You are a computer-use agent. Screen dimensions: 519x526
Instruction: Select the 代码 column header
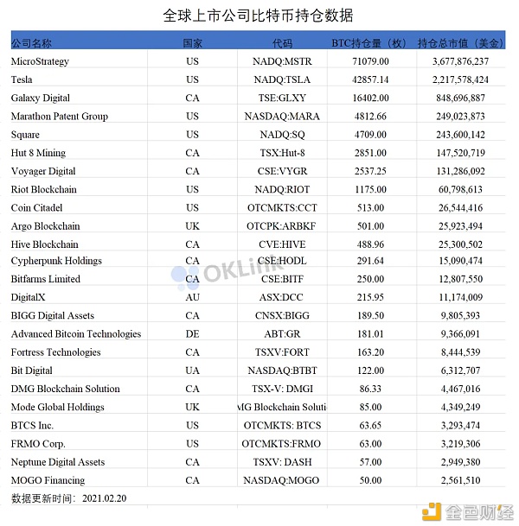tap(282, 43)
